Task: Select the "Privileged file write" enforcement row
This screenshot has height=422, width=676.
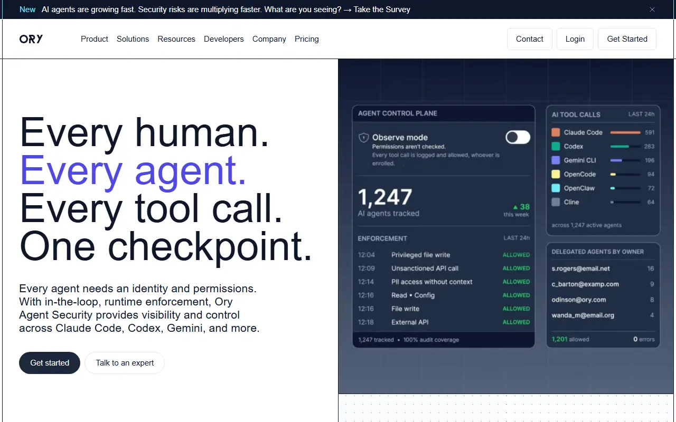Action: coord(444,255)
